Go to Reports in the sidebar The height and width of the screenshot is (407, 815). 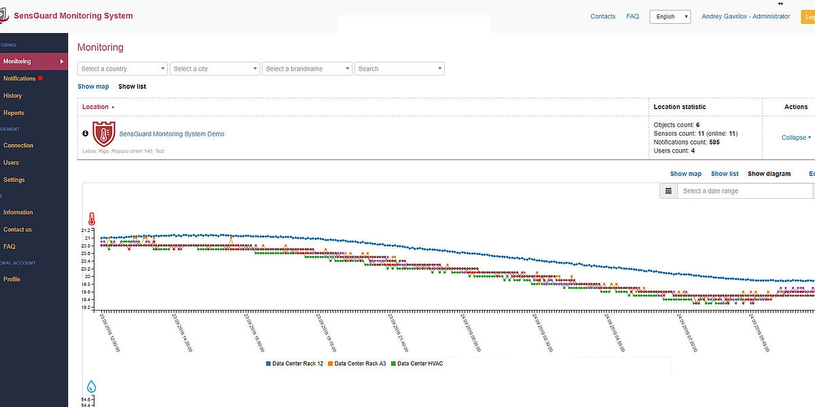14,113
